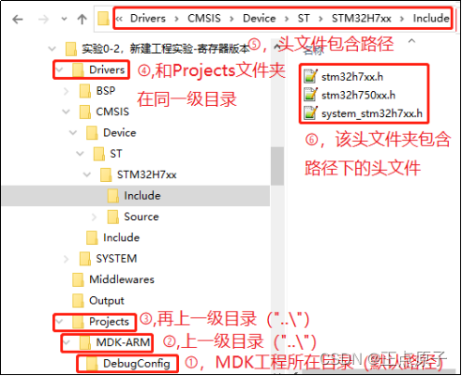Click the BSP folder icon
The width and height of the screenshot is (462, 376).
(85, 91)
